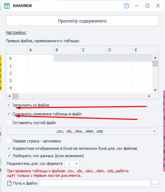Select column B header in preview
Viewport: 165px width, 192px height.
click(x=67, y=50)
